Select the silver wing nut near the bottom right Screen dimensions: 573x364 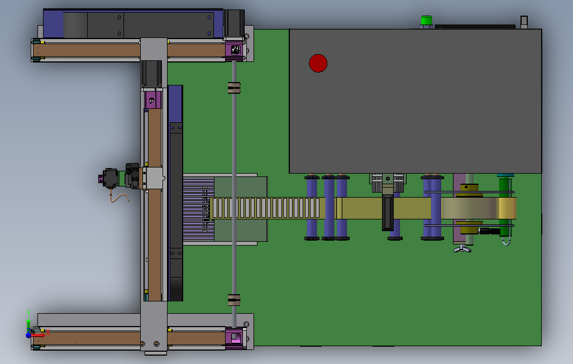pyautogui.click(x=462, y=249)
